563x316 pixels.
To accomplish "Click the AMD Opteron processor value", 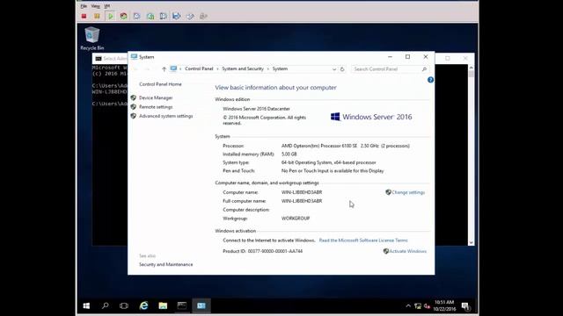I will pos(346,146).
